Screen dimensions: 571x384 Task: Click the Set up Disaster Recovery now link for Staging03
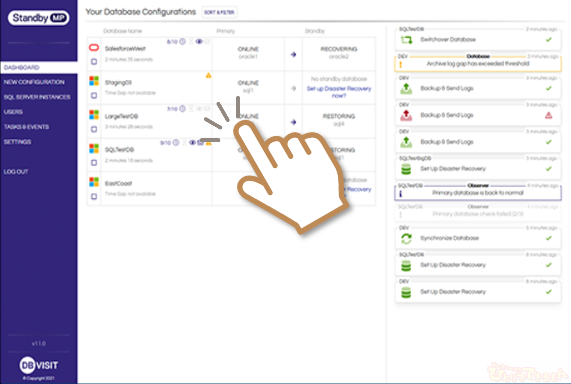339,92
